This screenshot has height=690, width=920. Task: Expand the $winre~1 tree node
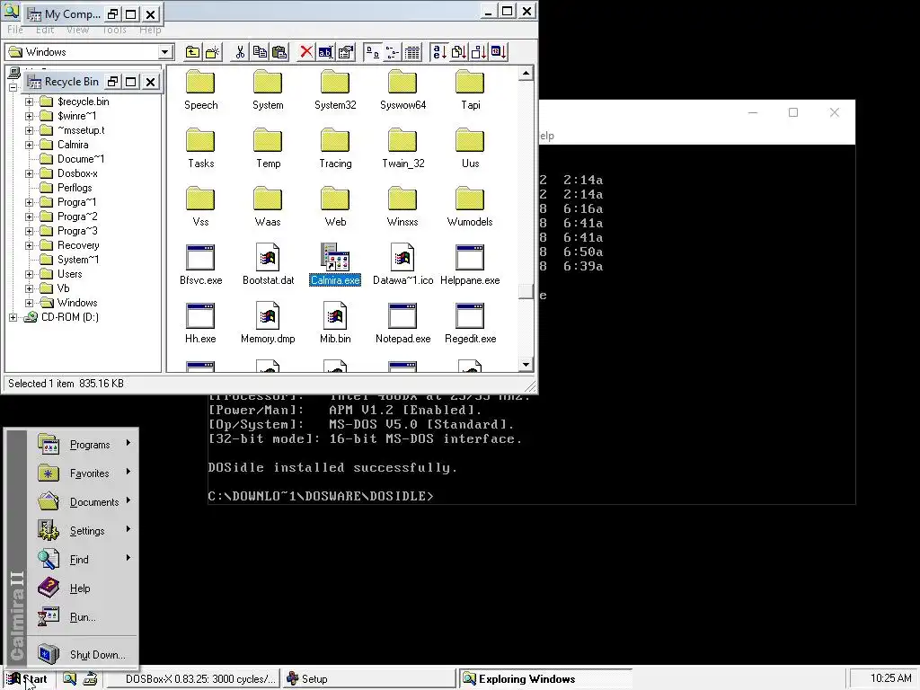pyautogui.click(x=29, y=116)
